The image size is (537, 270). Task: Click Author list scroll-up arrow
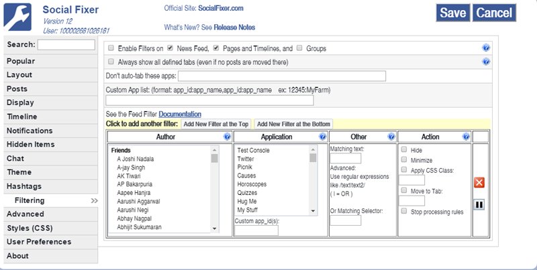pos(214,150)
